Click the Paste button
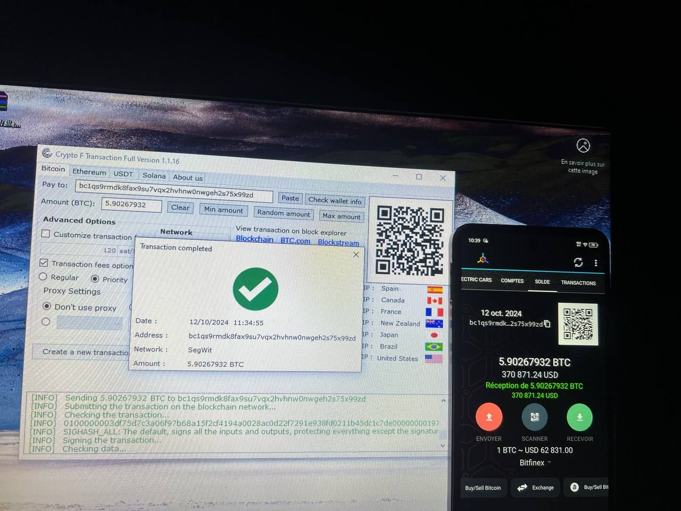 [x=290, y=198]
